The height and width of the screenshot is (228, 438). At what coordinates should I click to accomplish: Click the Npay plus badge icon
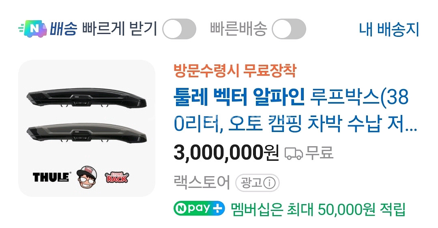(x=199, y=209)
